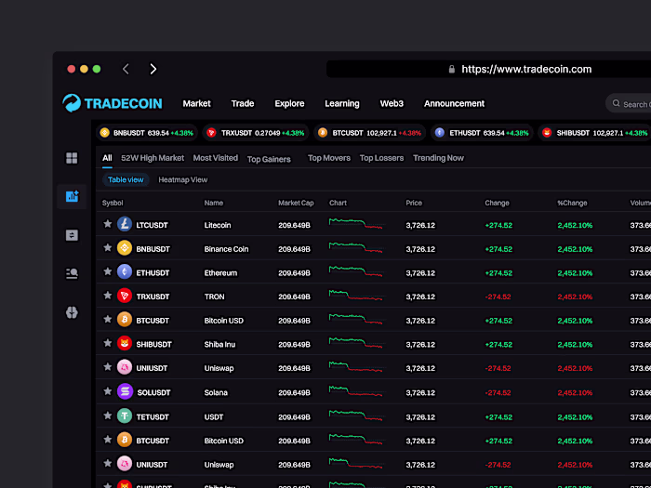Favorite BNBUSDT with its star
Screen dimensions: 651x488
click(x=108, y=248)
